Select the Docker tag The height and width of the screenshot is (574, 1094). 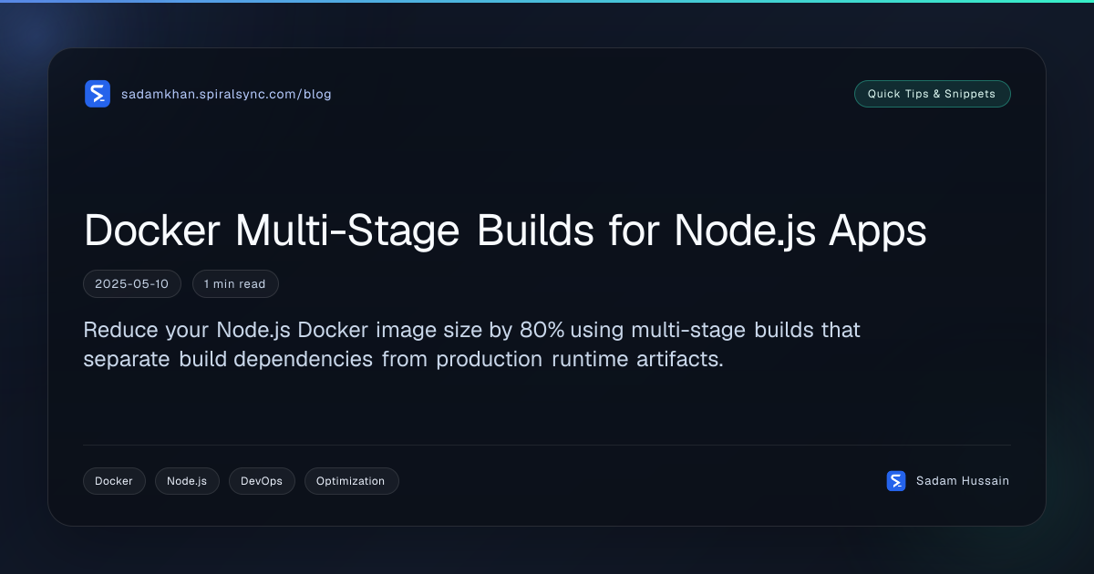[x=114, y=481]
